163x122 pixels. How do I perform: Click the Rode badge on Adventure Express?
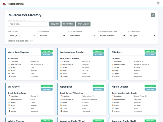(47, 55)
